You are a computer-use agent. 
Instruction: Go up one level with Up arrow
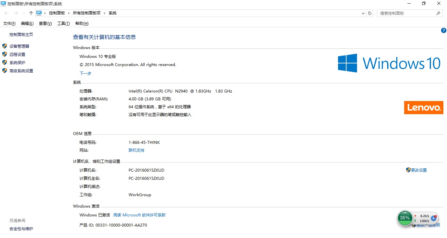[x=31, y=13]
